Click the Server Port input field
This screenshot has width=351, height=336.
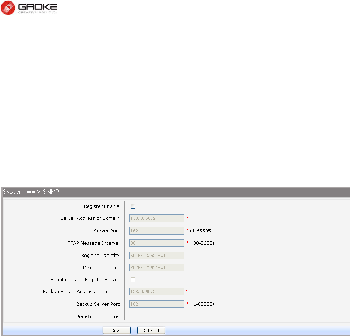(156, 231)
